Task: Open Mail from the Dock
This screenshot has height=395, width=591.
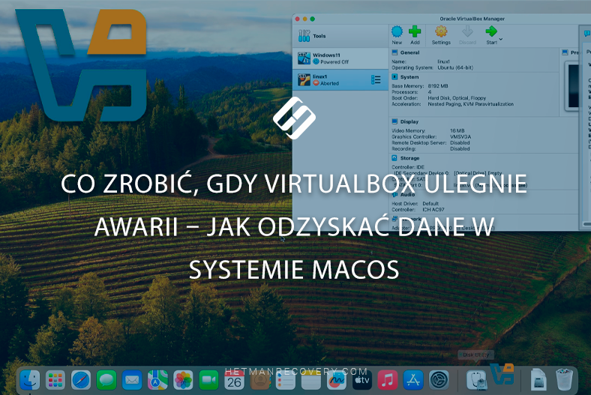Action: point(132,379)
